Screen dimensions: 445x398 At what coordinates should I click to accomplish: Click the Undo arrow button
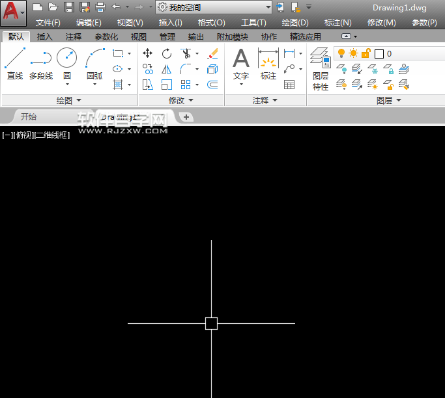tap(116, 7)
